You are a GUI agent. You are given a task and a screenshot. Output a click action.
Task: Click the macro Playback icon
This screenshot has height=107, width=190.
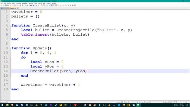coord(71,5)
